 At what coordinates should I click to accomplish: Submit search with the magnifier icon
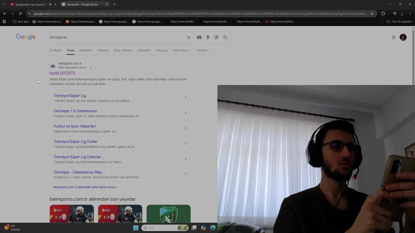[x=225, y=37]
